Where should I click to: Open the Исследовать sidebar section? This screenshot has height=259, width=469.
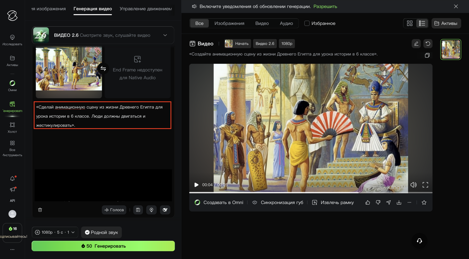coord(12,40)
